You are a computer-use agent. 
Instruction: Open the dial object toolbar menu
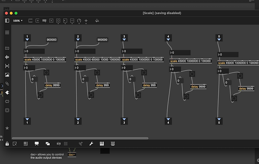[x=79, y=21]
